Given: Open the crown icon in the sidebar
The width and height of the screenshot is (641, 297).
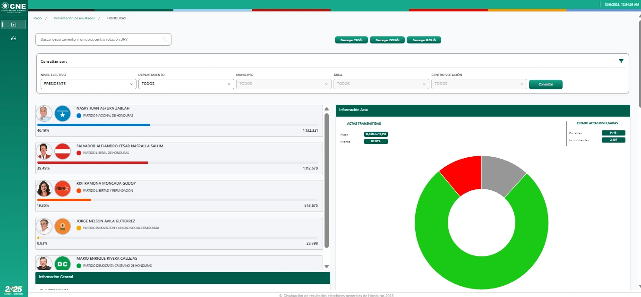Looking at the screenshot, I should (14, 38).
